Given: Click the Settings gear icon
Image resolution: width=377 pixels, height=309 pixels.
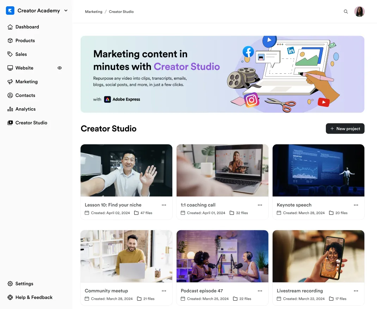Looking at the screenshot, I should click(10, 284).
